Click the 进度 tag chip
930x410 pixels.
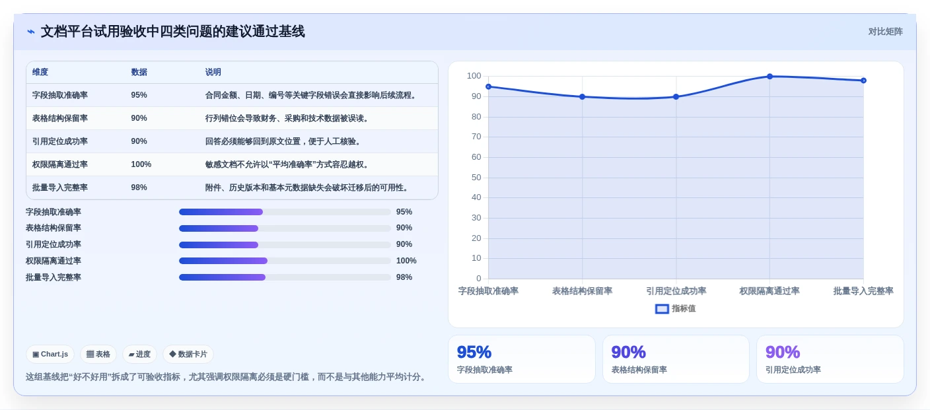pos(139,355)
